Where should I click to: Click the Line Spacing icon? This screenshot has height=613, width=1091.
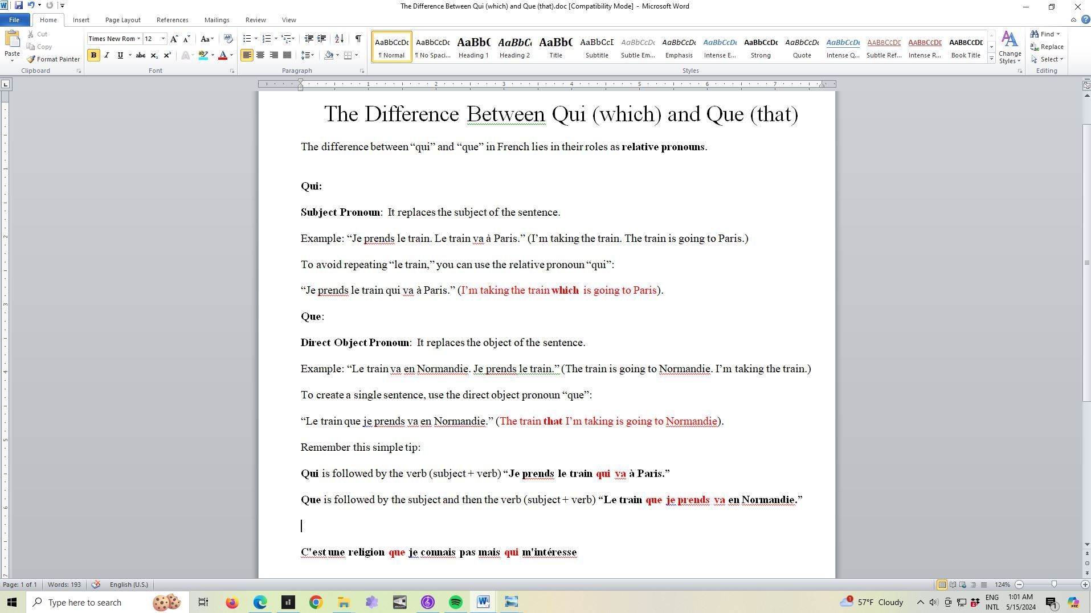click(x=306, y=55)
